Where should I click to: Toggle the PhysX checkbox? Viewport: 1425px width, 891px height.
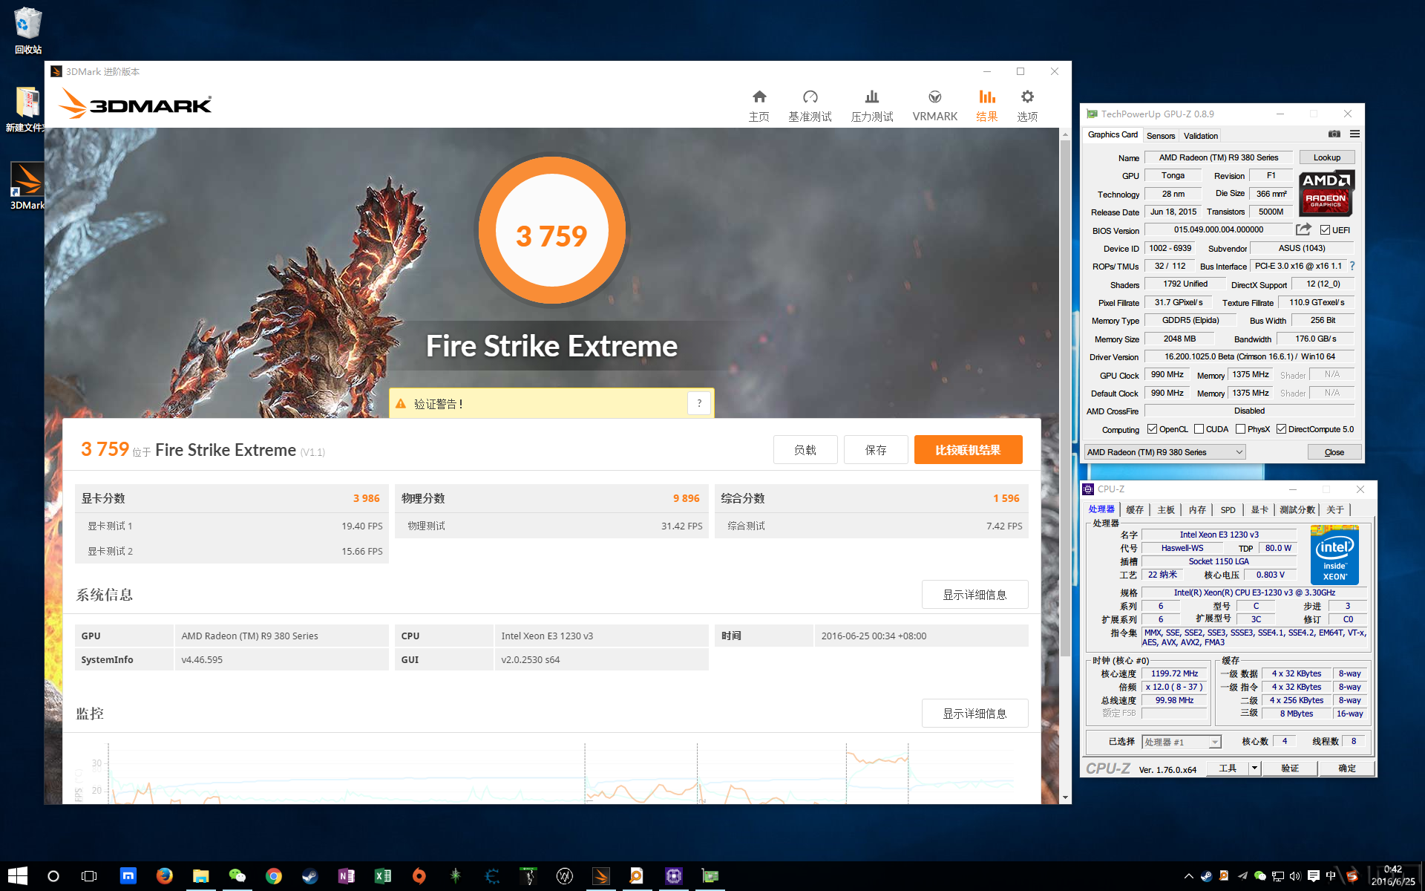pyautogui.click(x=1240, y=429)
